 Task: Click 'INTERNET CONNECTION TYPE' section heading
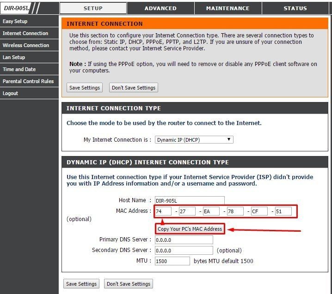pos(113,108)
